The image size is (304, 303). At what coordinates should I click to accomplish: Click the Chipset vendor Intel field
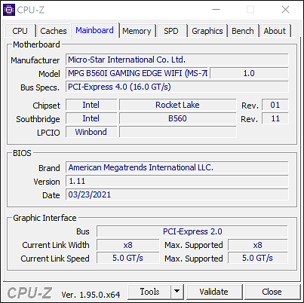(x=91, y=105)
